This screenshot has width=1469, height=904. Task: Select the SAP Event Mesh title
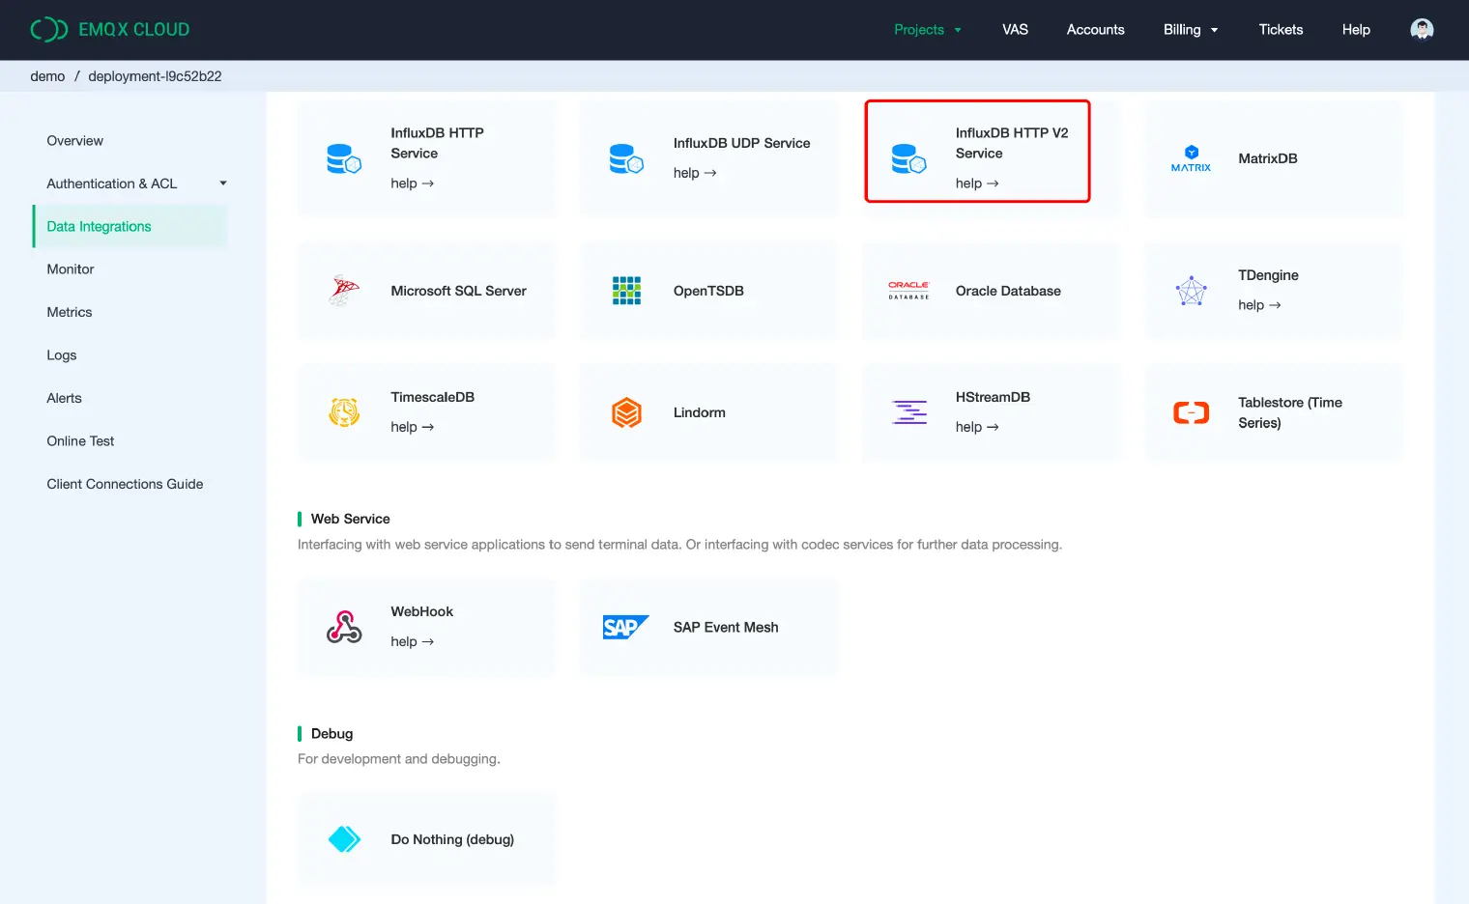[726, 627]
